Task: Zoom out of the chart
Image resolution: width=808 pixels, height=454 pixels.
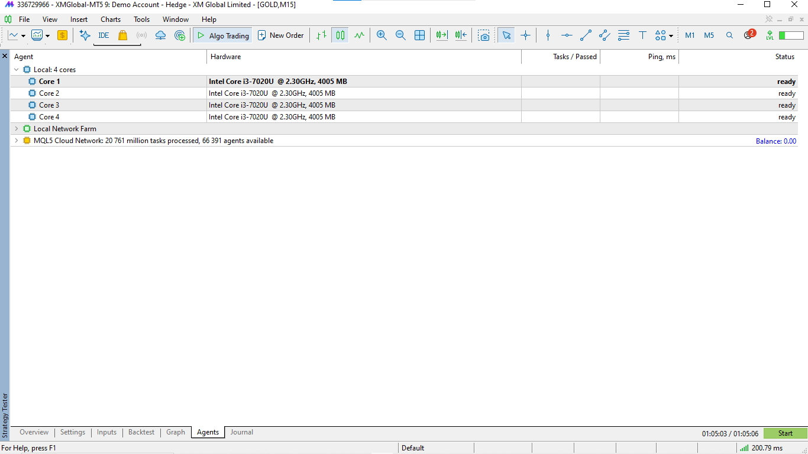Action: point(400,35)
